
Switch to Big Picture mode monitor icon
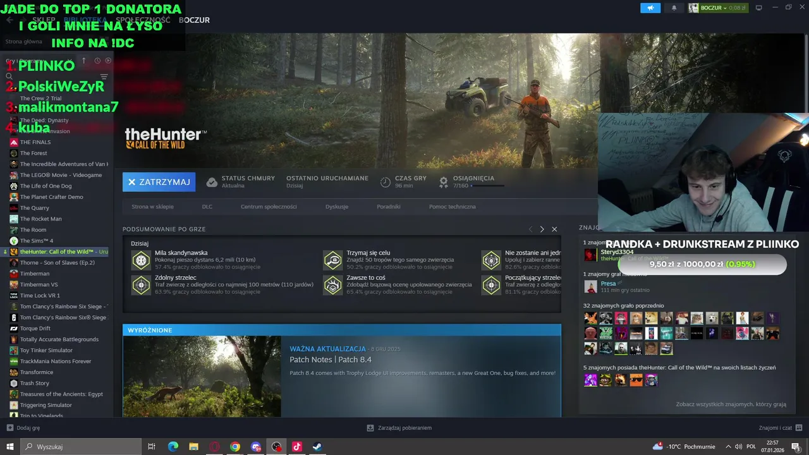(759, 8)
